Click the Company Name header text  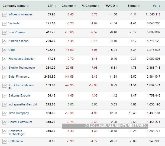14,6
